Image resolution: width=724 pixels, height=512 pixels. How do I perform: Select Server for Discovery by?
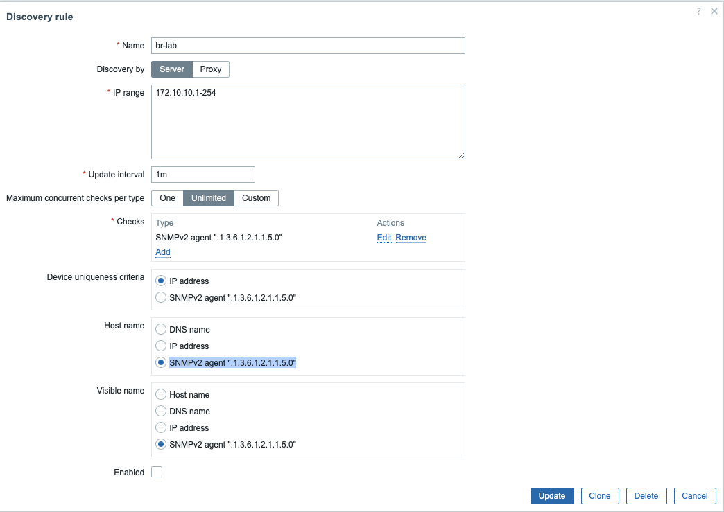[172, 69]
